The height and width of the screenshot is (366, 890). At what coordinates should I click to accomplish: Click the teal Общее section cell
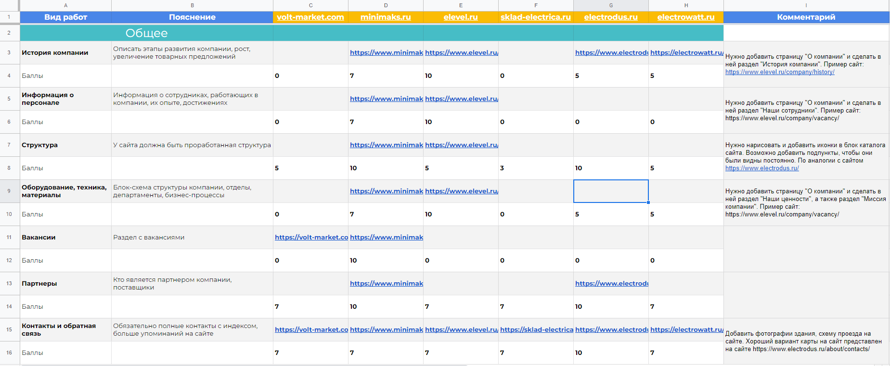tap(146, 33)
